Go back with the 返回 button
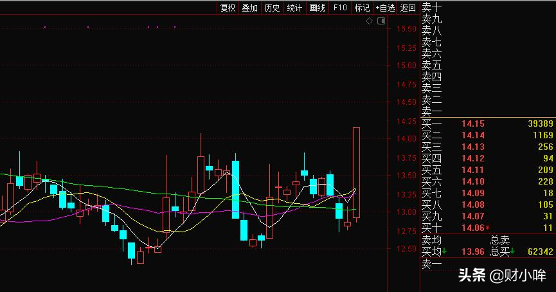This screenshot has height=292, width=556. [408, 8]
